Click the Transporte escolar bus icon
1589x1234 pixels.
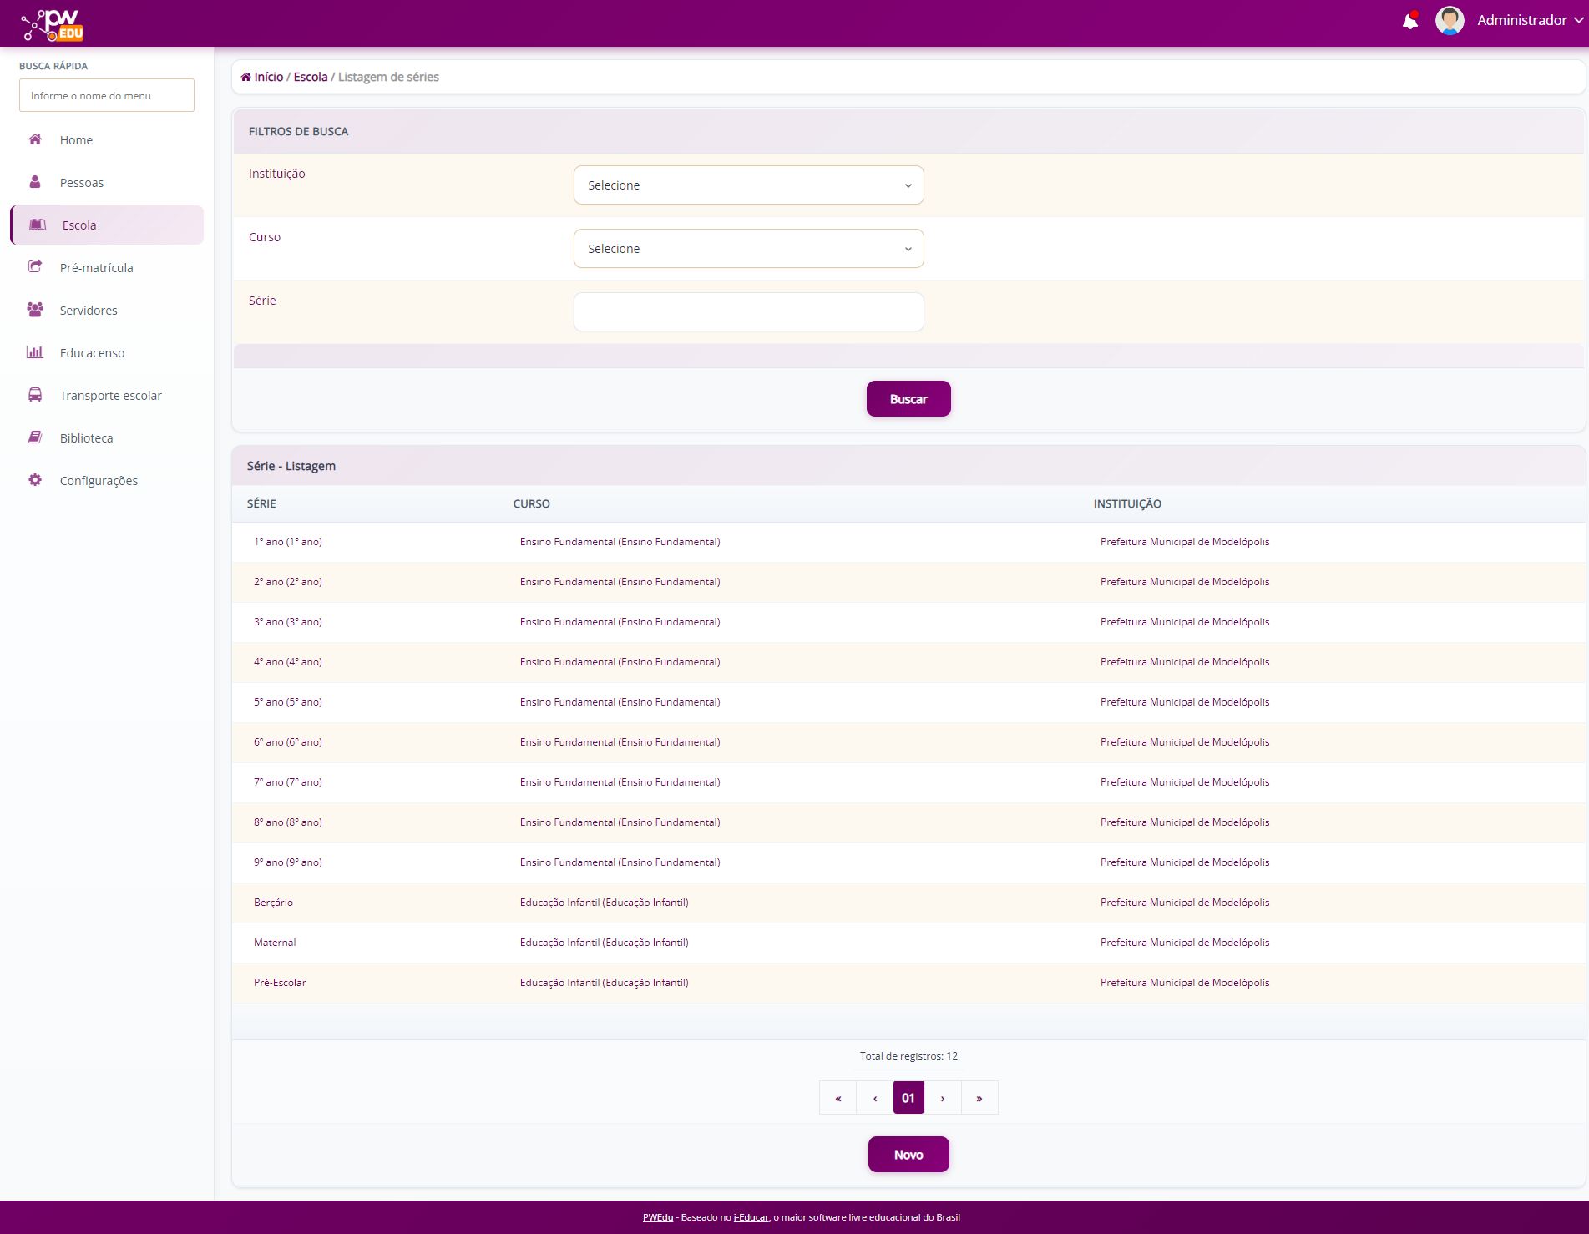[35, 395]
